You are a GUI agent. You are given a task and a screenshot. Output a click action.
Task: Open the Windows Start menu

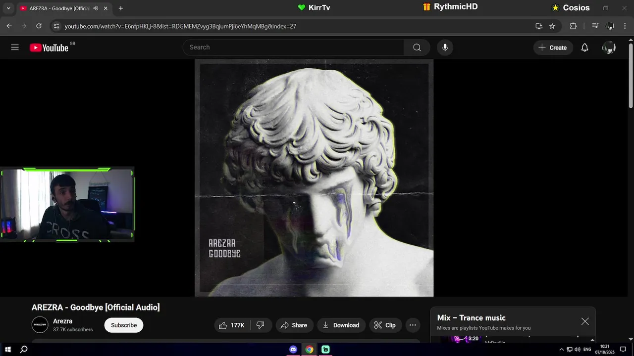click(8, 350)
